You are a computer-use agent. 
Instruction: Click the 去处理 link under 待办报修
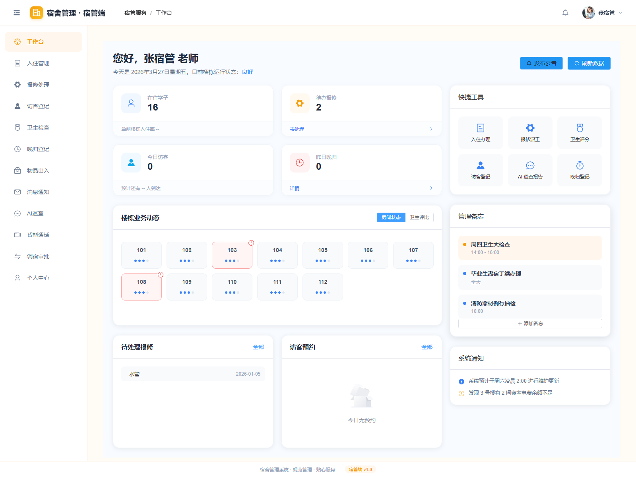click(297, 129)
